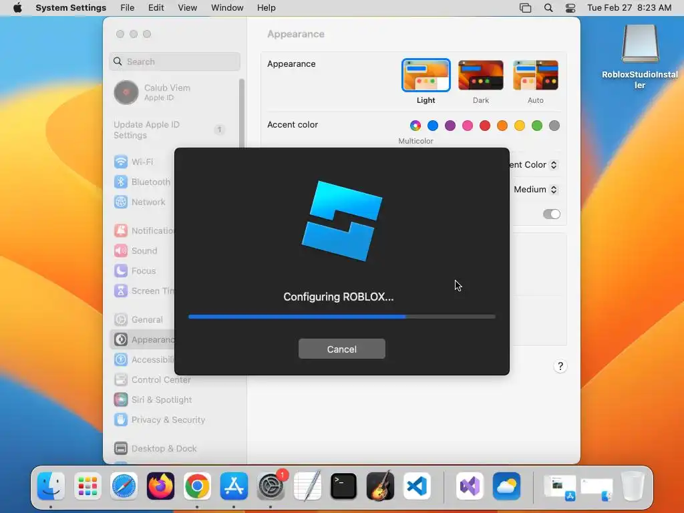Choose the orange accent color
684x513 pixels.
pos(502,126)
